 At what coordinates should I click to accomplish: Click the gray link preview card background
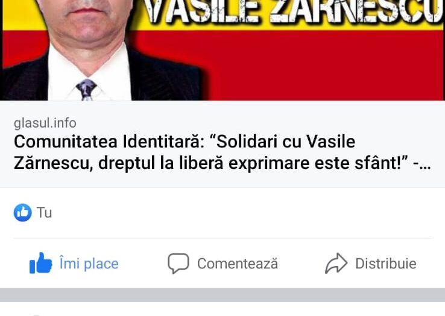tap(222, 144)
